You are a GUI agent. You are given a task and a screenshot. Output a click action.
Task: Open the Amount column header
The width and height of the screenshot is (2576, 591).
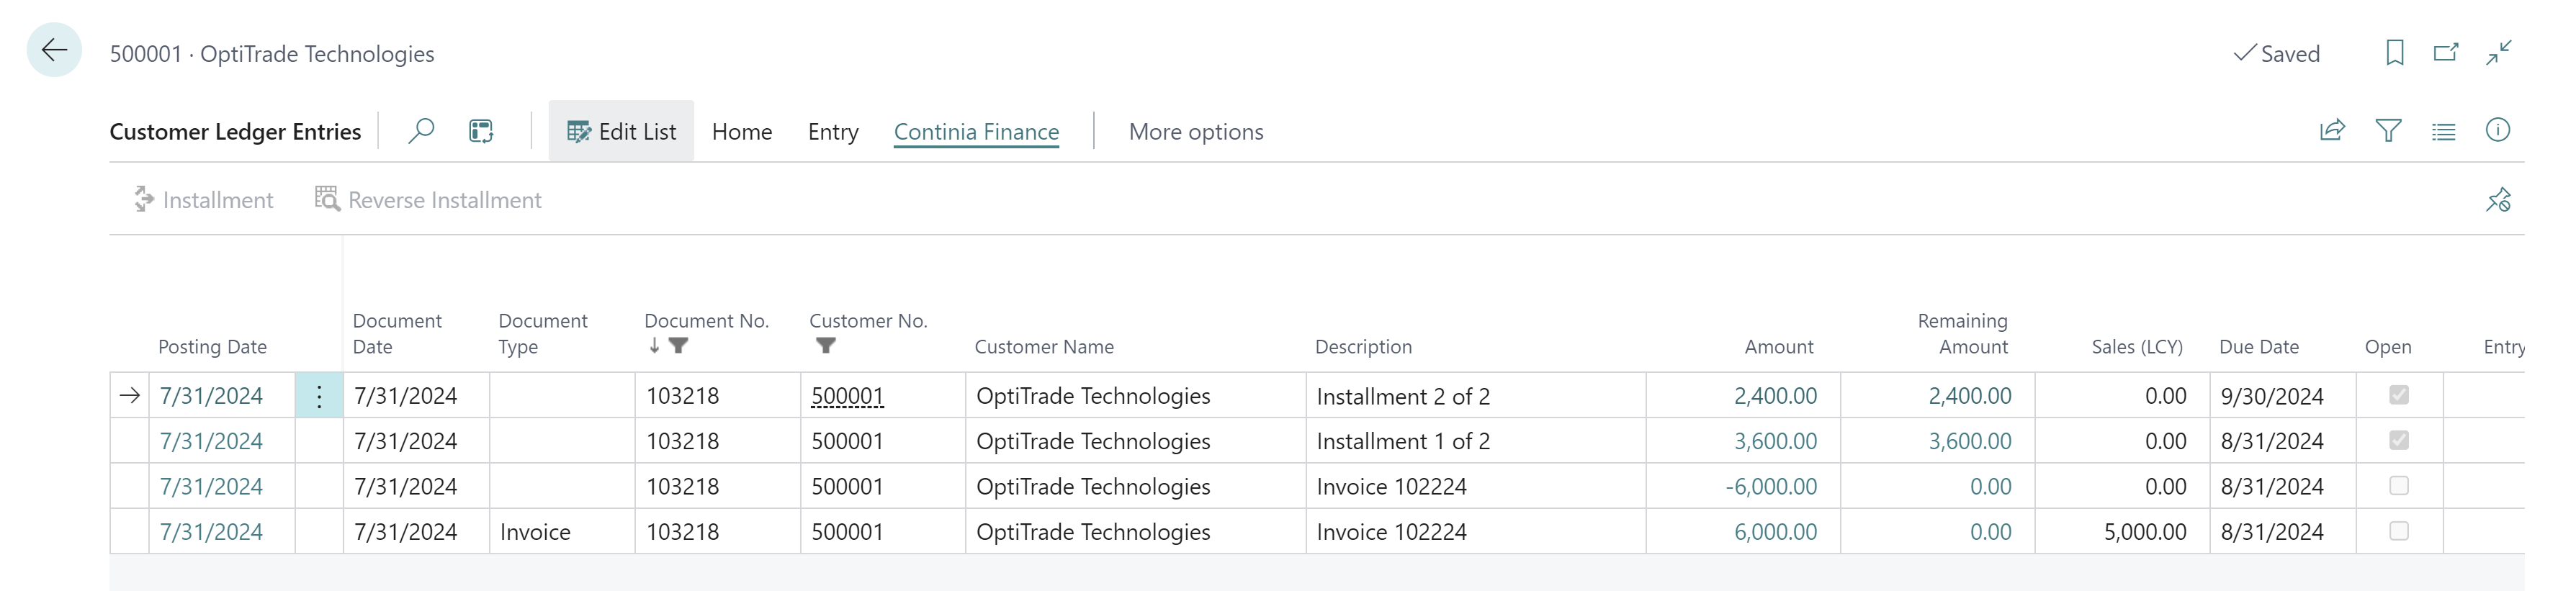(1779, 347)
